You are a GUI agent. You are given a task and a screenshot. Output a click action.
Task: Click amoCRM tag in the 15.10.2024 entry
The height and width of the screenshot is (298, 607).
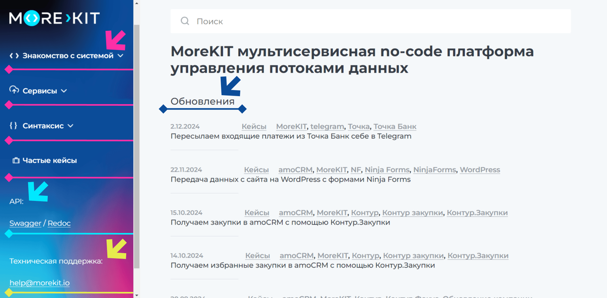point(296,212)
